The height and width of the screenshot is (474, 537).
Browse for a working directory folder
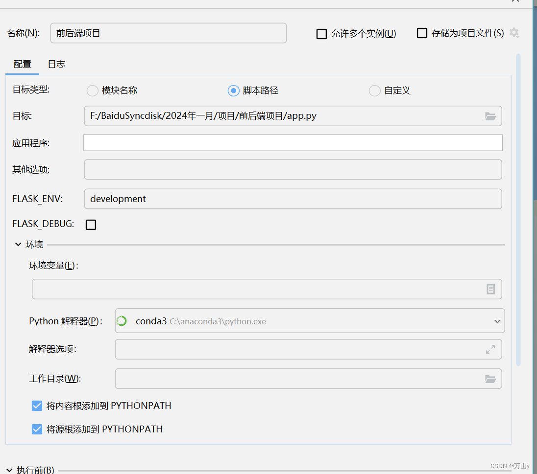tap(490, 378)
